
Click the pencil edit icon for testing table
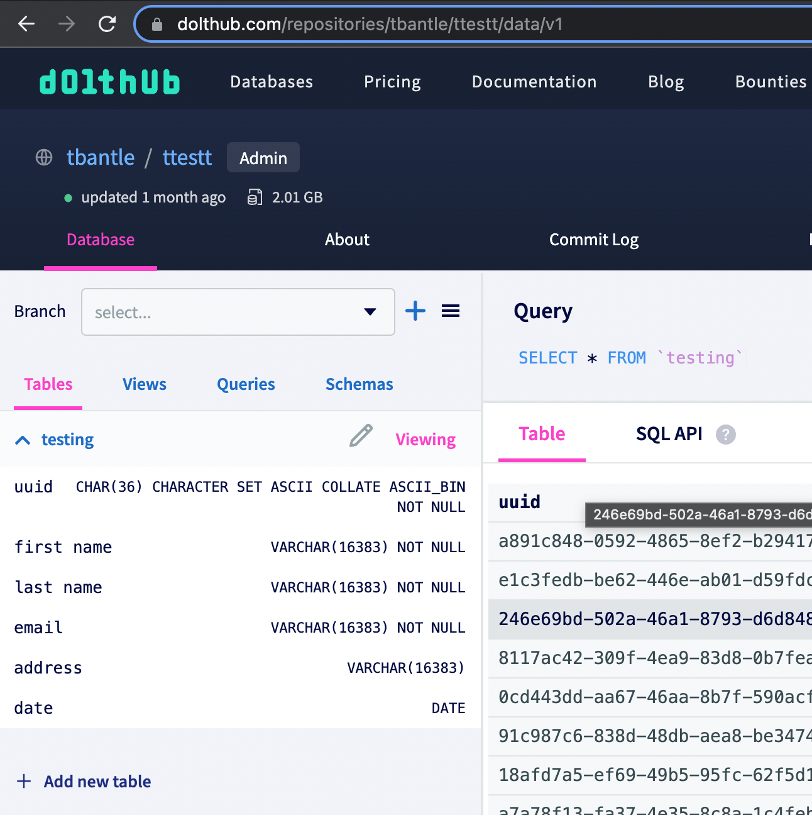pos(361,436)
